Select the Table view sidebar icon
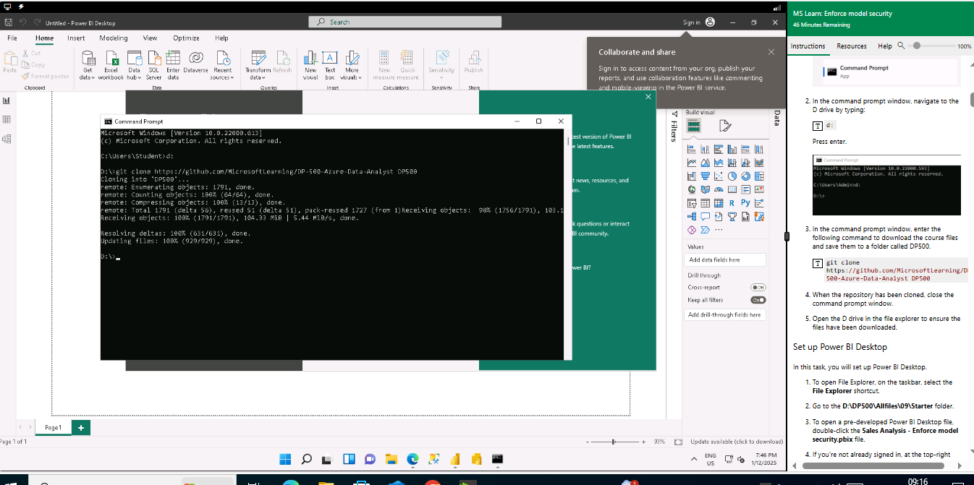Viewport: 974px width, 485px height. point(7,119)
